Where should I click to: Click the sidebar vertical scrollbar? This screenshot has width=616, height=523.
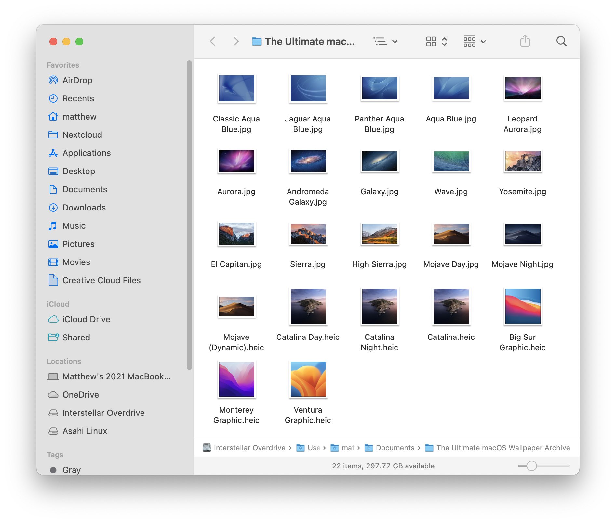(189, 214)
